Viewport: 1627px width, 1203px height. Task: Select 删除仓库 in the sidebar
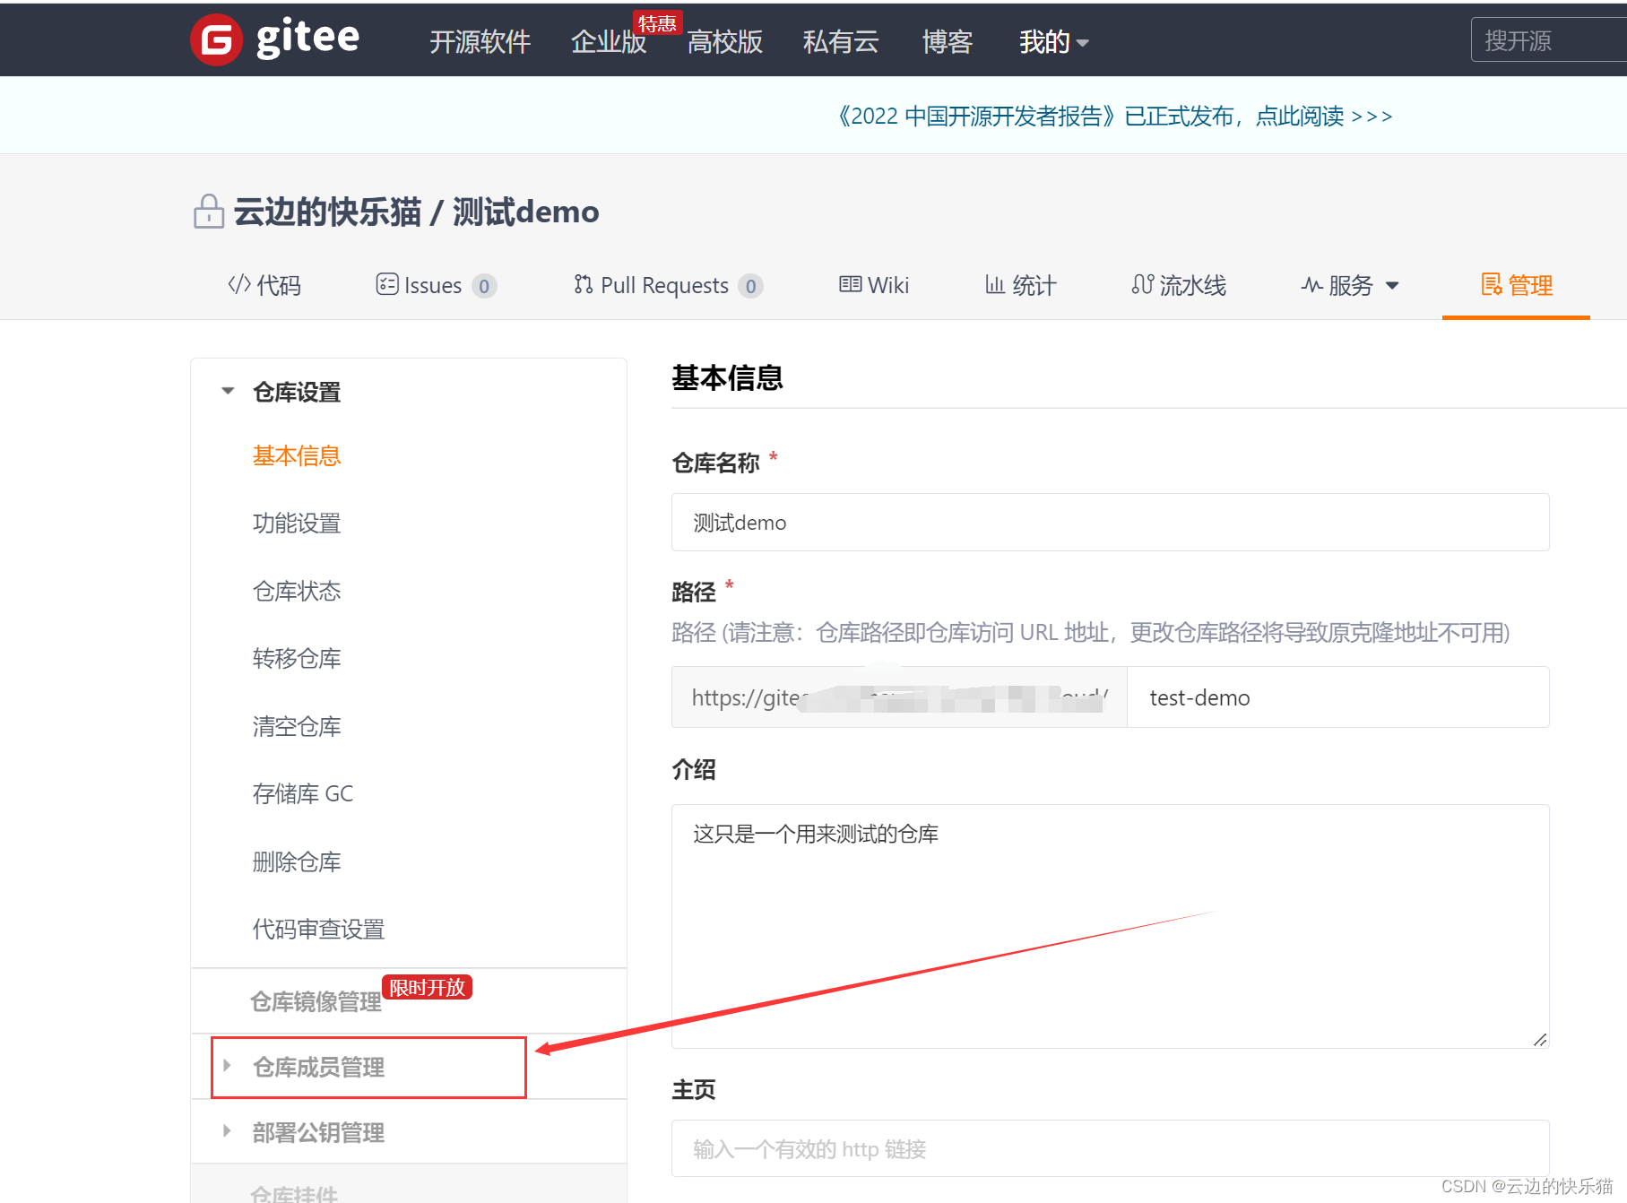coord(297,861)
